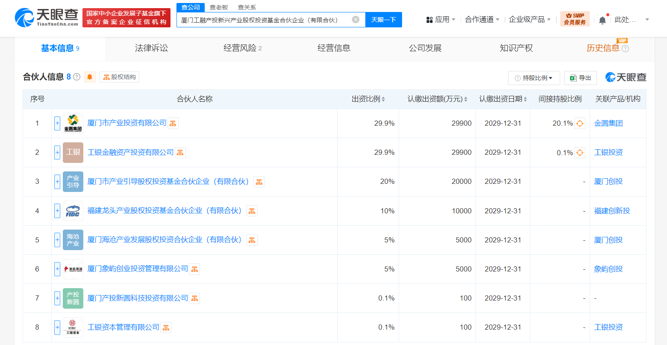Click indirect holding path icon next to 20.1%
Screen dimensions: 667x345
click(580, 124)
